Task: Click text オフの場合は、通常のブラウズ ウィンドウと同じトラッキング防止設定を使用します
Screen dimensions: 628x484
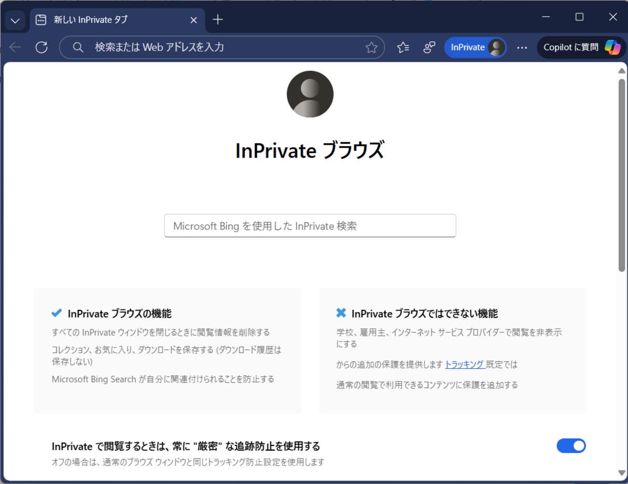Action: click(x=188, y=462)
